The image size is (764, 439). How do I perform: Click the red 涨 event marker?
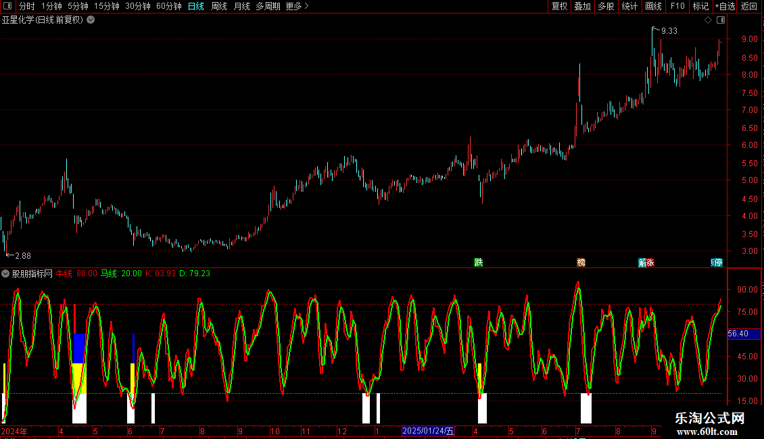tap(650, 262)
